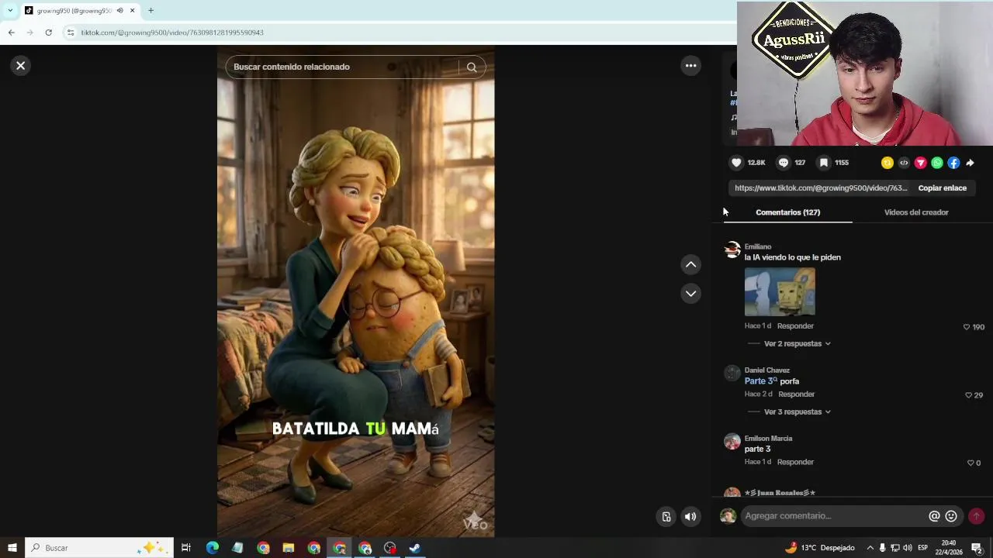The height and width of the screenshot is (558, 993).
Task: Reply to Daniel Chavez's comment
Action: 796,394
